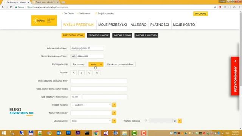
Task: Close the Paczkomaty.pl browser tab
Action: [x=29, y=2]
